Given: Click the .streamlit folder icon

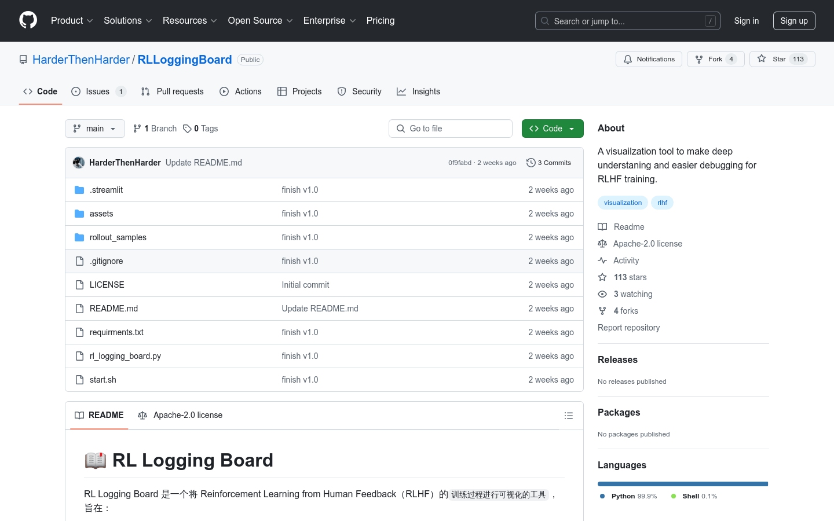Looking at the screenshot, I should [x=79, y=189].
